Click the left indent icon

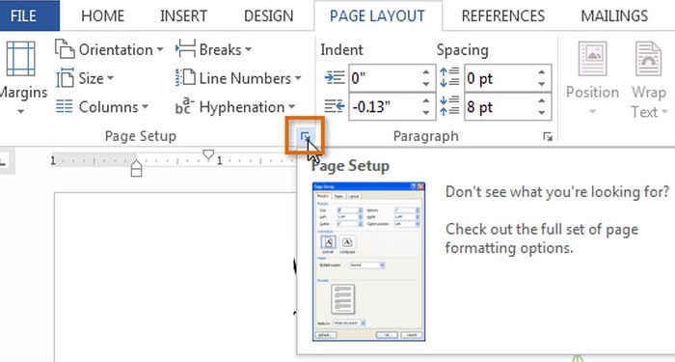[x=335, y=78]
